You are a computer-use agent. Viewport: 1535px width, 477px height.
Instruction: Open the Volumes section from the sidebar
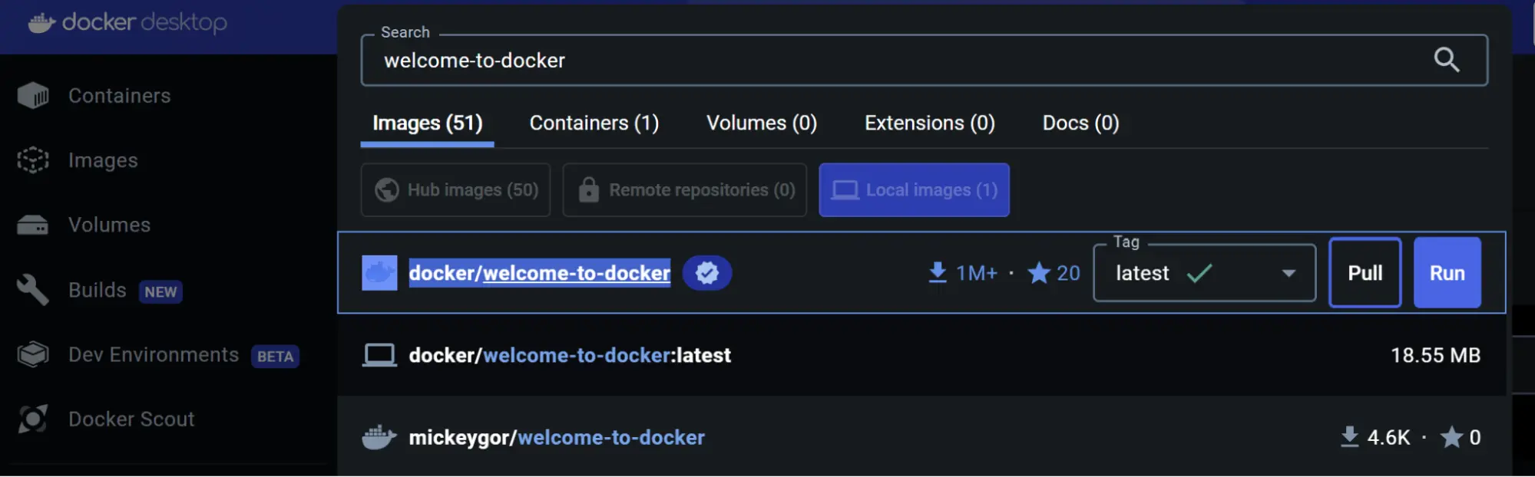pos(108,224)
